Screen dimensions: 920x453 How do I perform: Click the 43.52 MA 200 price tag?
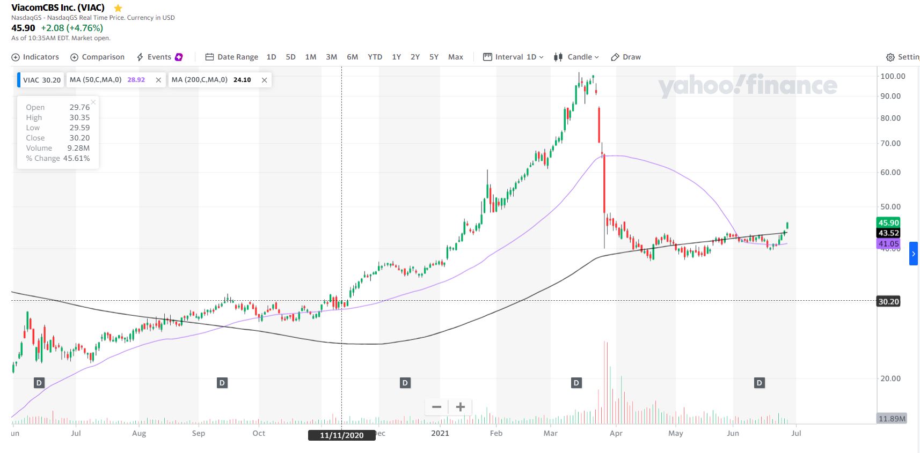pos(888,233)
